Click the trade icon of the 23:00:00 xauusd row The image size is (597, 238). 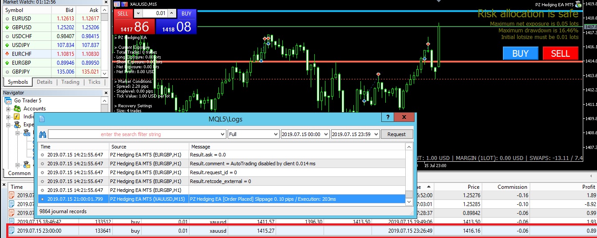[x=12, y=230]
